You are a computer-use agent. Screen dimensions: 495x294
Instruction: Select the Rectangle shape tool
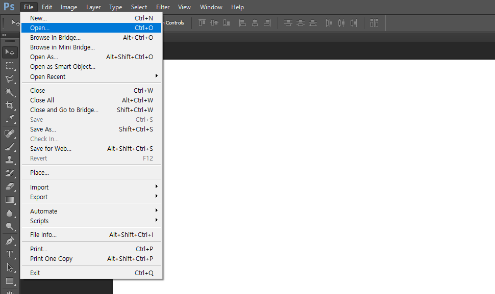tap(10, 281)
